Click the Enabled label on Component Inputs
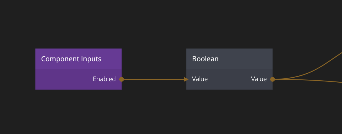 coord(104,79)
